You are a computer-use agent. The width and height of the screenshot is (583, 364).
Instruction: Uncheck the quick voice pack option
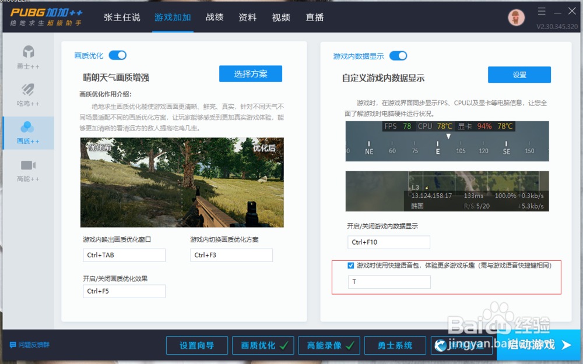coord(350,265)
